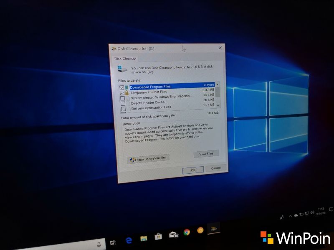Click Clean up system files button
The image size is (334, 250).
[148, 159]
